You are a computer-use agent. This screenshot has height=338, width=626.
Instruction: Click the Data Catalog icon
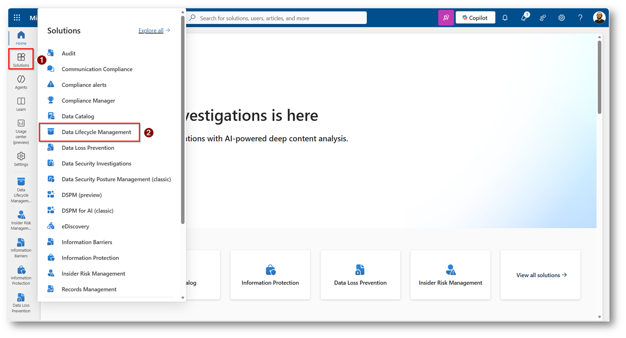pyautogui.click(x=51, y=116)
